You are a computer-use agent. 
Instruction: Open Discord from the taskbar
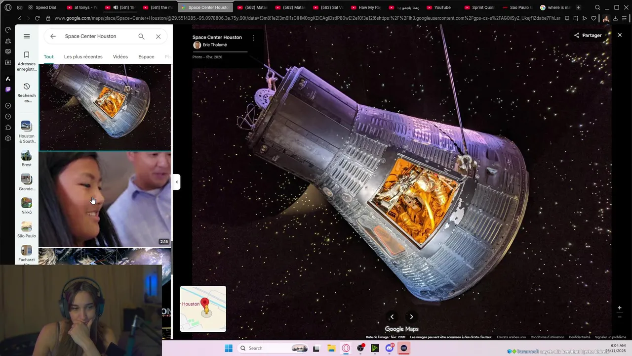pos(390,348)
